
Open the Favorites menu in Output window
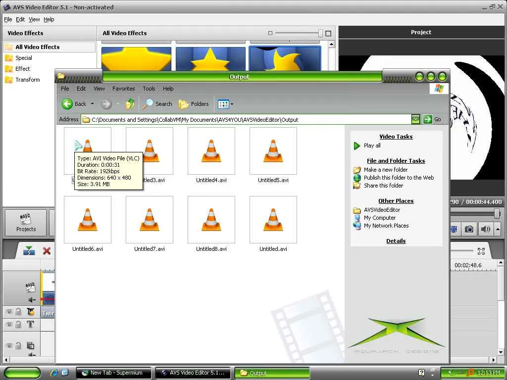(123, 89)
